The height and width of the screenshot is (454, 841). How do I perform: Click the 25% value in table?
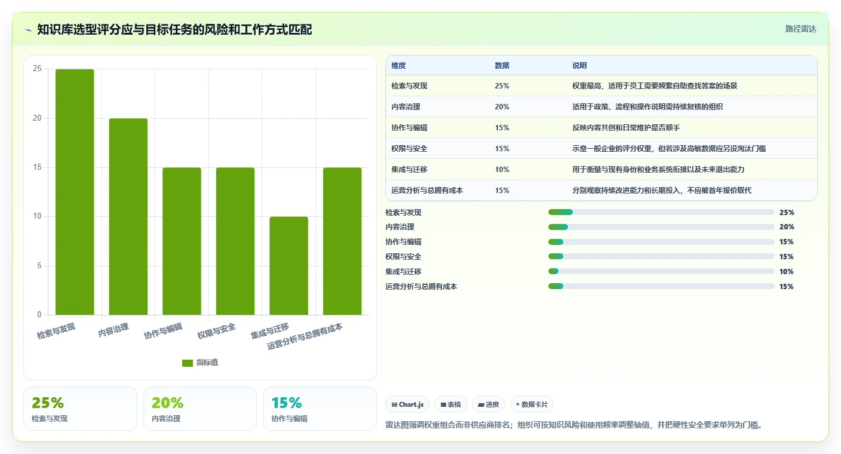pyautogui.click(x=502, y=86)
